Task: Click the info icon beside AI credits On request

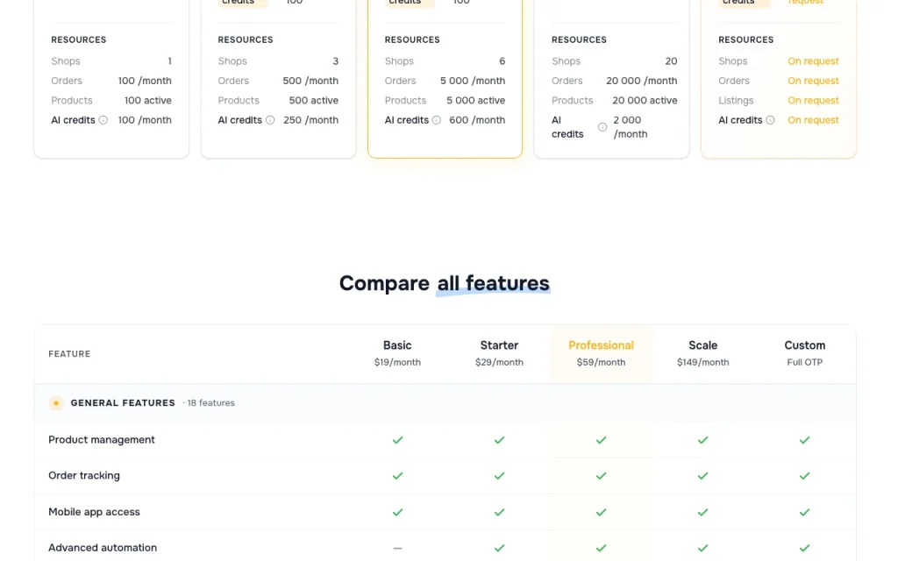Action: click(770, 120)
